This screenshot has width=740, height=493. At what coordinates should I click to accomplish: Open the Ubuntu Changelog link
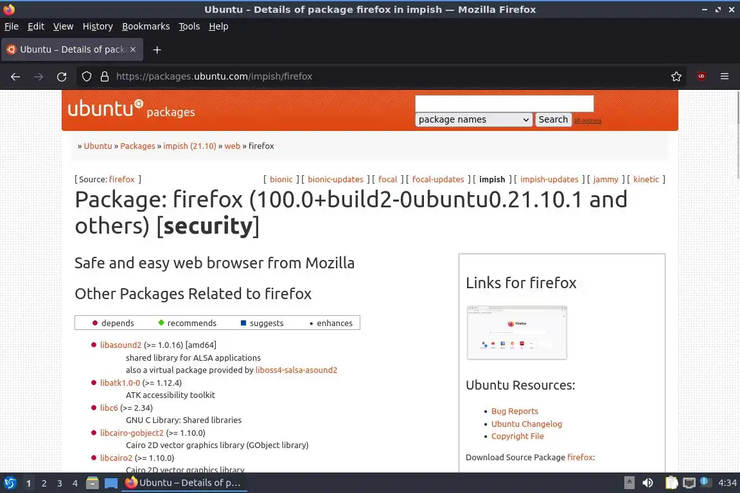pyautogui.click(x=527, y=424)
